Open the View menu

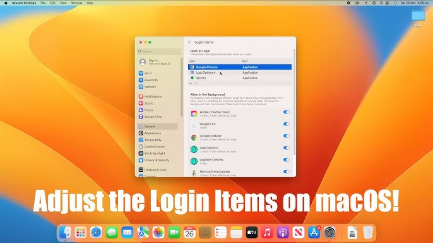click(x=63, y=3)
